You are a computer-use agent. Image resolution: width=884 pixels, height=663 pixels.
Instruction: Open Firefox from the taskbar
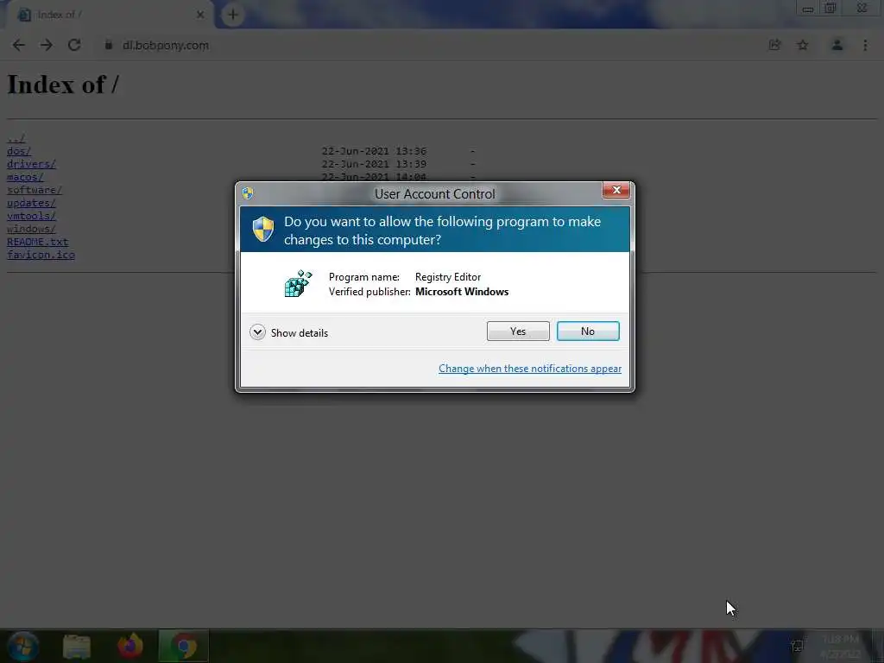tap(130, 646)
